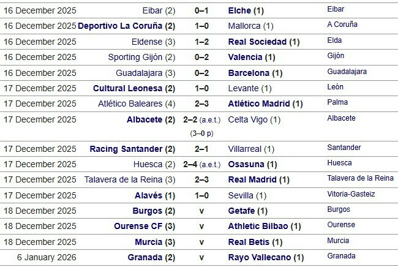Click the Osasuna team link

[x=246, y=164]
